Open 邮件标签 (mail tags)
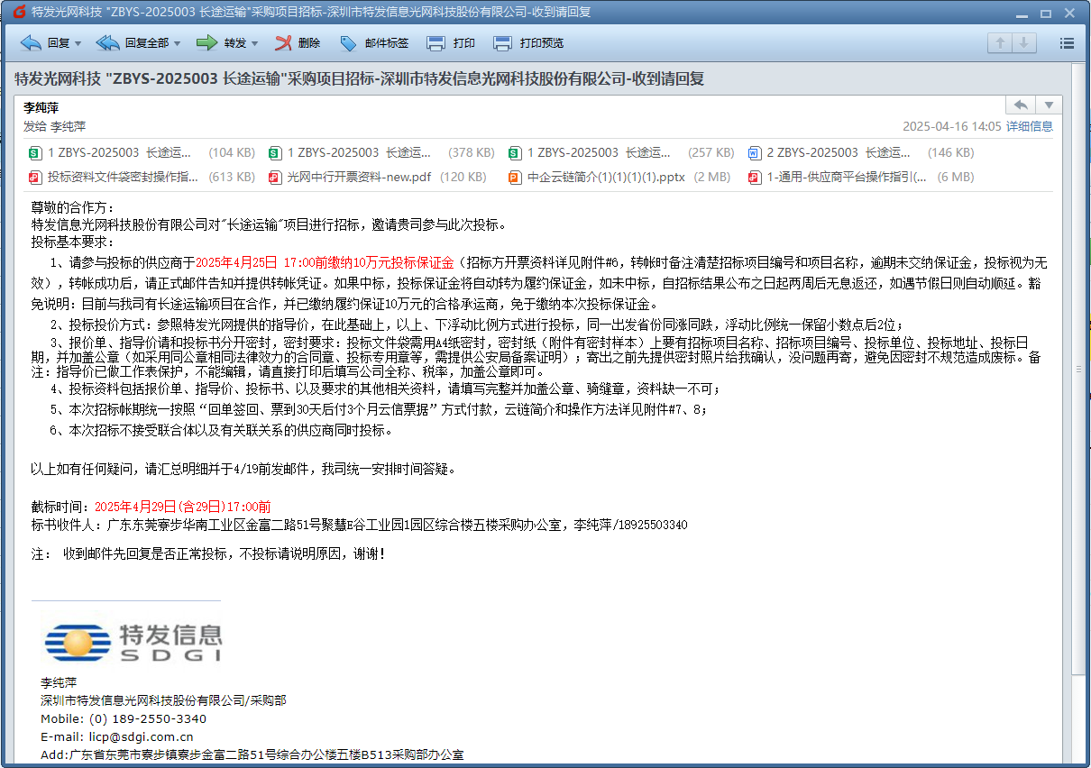The width and height of the screenshot is (1091, 768). 374,42
